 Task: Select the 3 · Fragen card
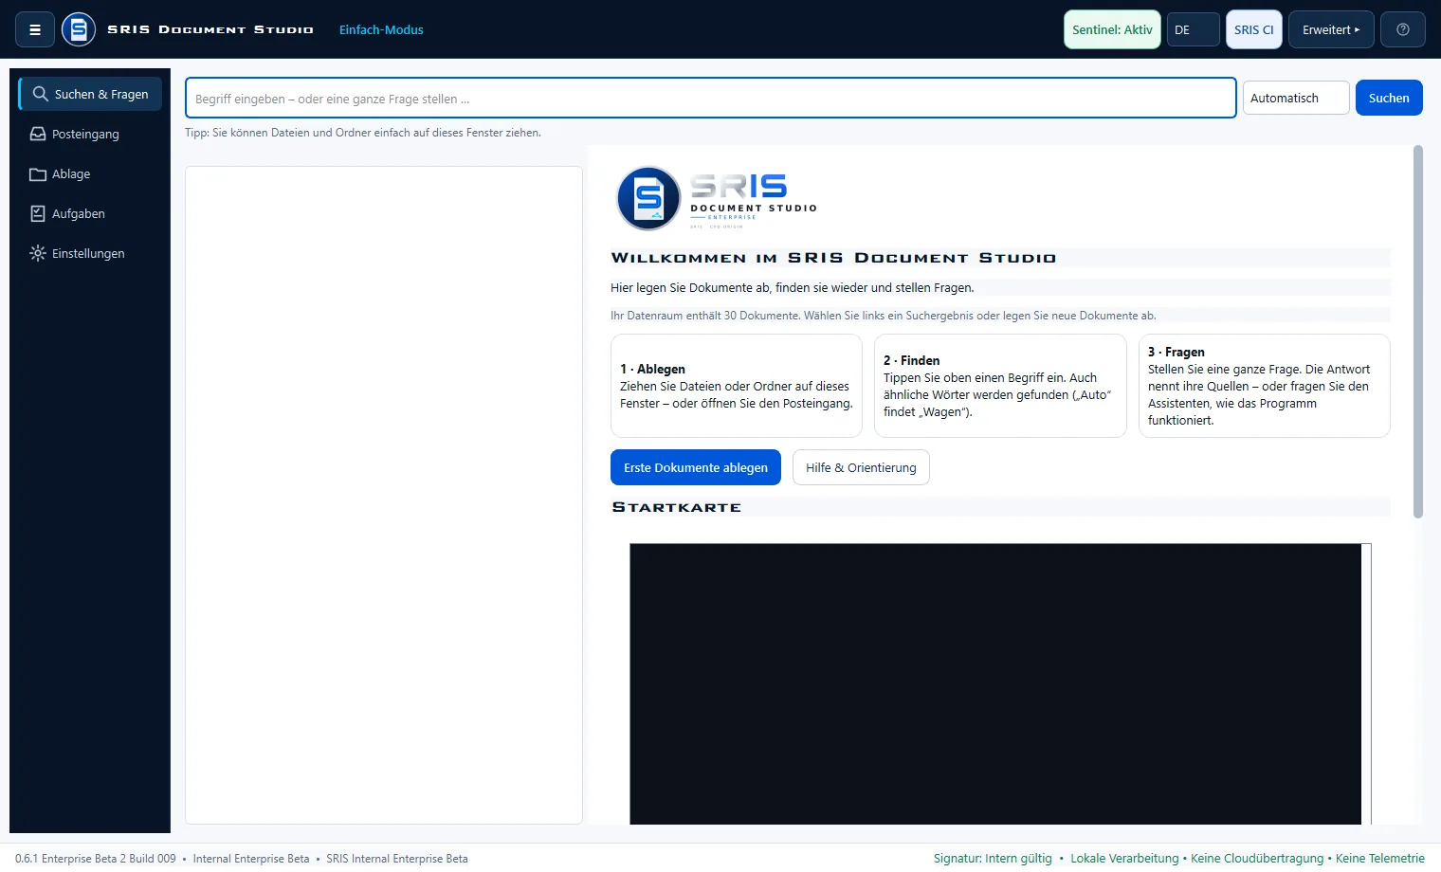pos(1264,386)
